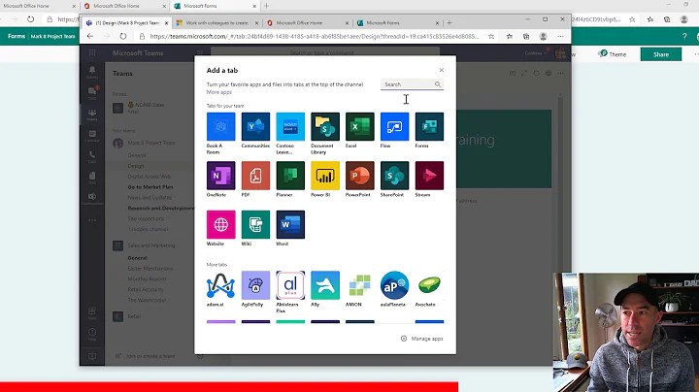The height and width of the screenshot is (392, 699).
Task: Pick the Contoso Leave app tile
Action: click(x=290, y=126)
